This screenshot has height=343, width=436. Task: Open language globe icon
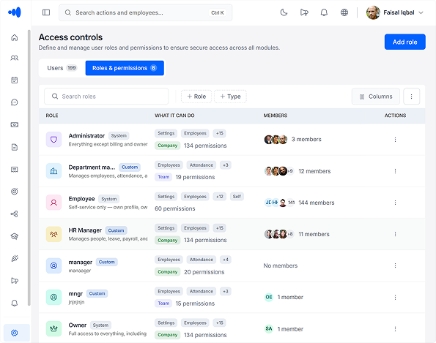[344, 12]
